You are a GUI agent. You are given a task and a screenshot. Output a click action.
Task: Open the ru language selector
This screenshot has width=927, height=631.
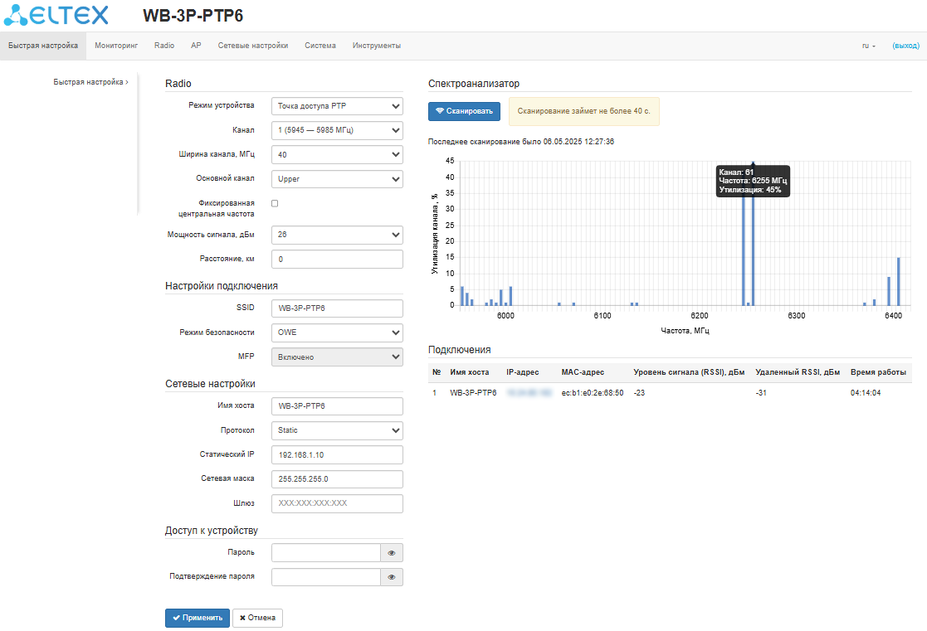(x=869, y=46)
